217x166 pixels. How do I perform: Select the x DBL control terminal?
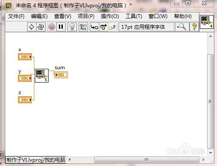[x=25, y=57]
